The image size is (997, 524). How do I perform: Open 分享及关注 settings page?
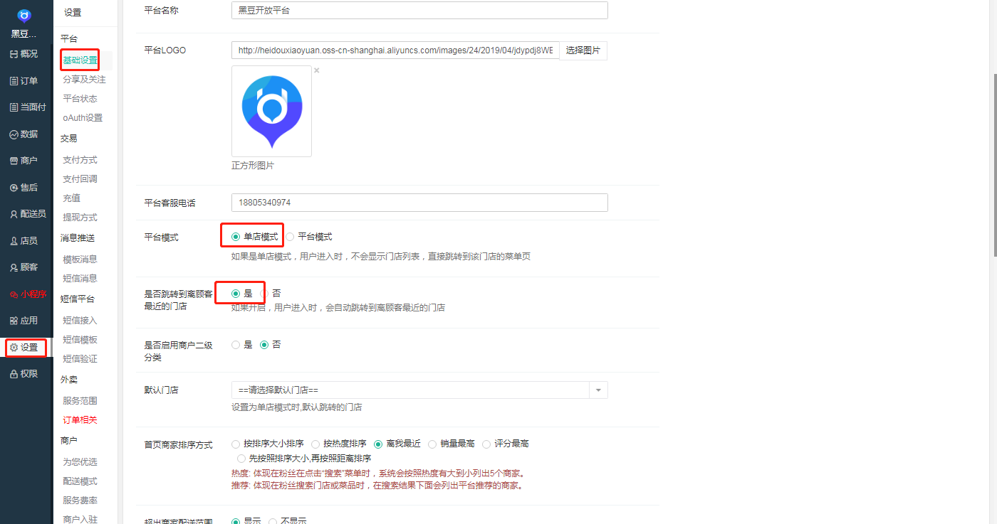coord(84,80)
